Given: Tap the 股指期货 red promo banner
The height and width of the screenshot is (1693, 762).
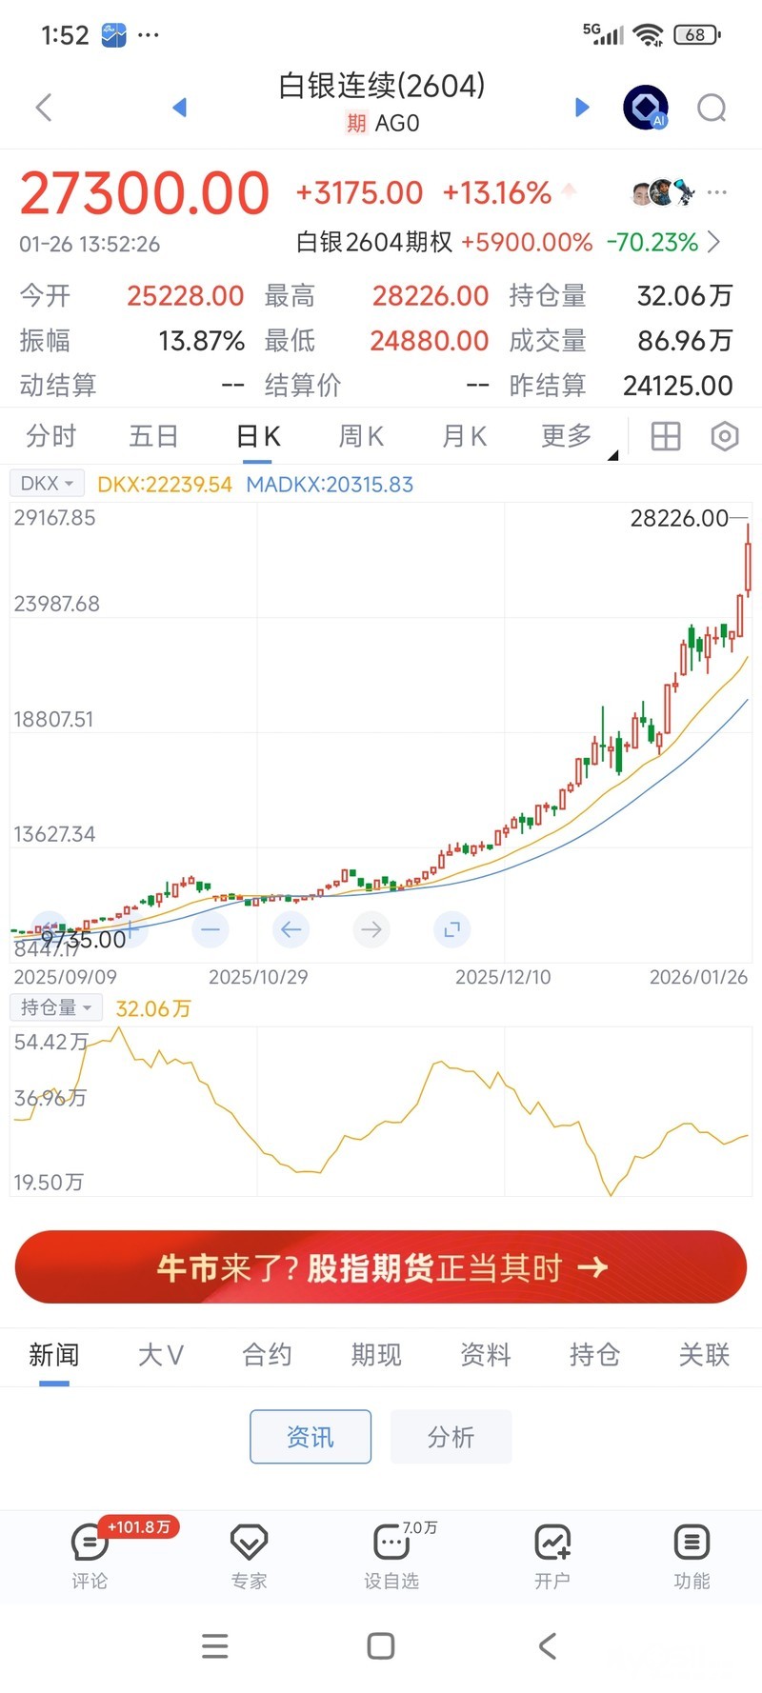Looking at the screenshot, I should (381, 1267).
